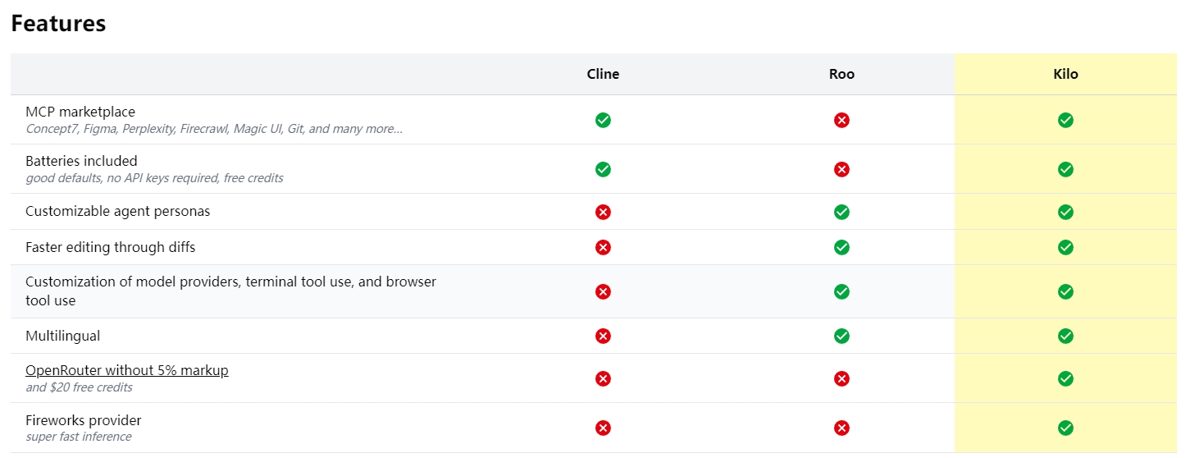Click Kilo's green check for Fireworks provider

(1065, 428)
